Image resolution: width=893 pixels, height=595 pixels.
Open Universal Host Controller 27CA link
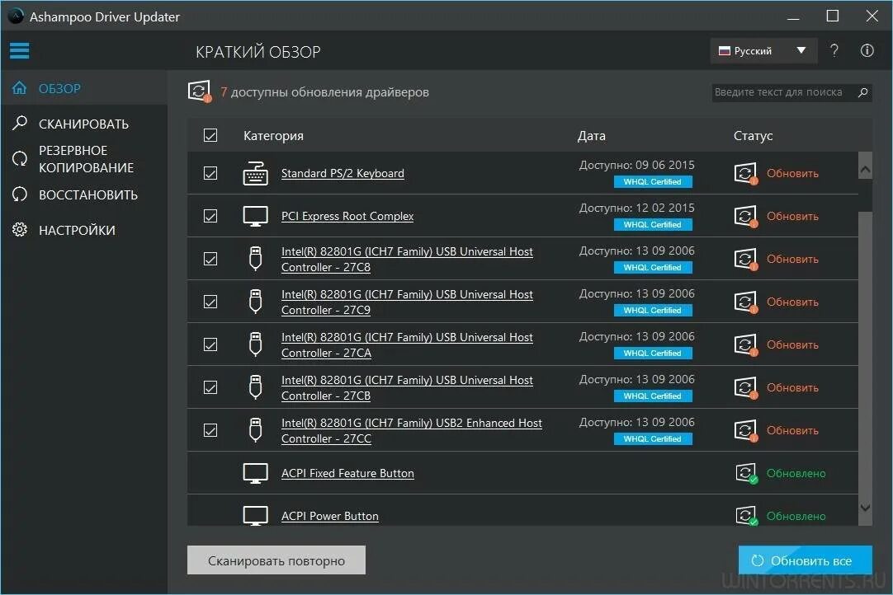point(407,344)
